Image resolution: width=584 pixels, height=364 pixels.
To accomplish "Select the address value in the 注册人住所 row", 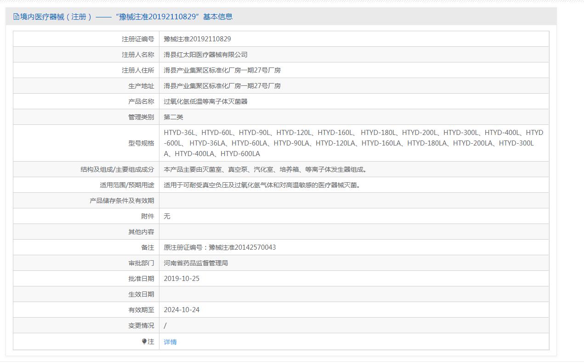I will 222,70.
